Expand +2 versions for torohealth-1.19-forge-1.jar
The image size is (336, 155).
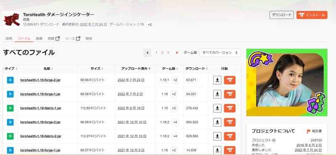174,94
